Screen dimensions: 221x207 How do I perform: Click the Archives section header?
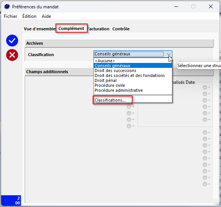(x=119, y=43)
